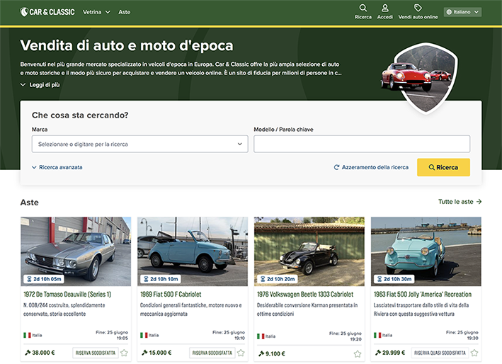Image resolution: width=502 pixels, height=364 pixels.
Task: Open the Accedi user account icon
Action: (385, 8)
